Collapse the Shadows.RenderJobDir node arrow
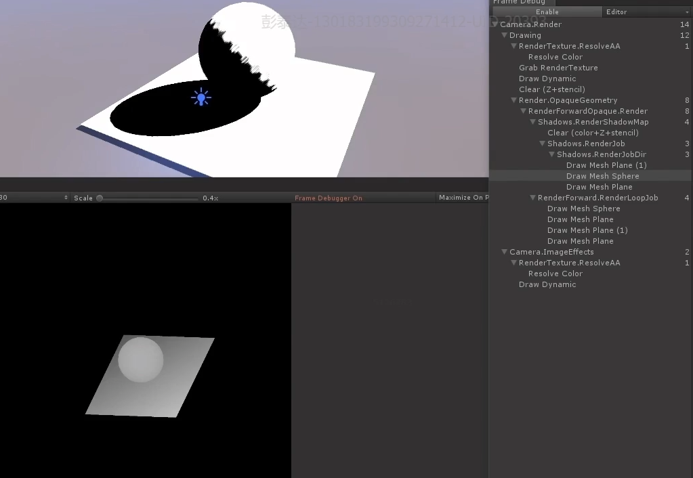The image size is (693, 478). click(551, 154)
